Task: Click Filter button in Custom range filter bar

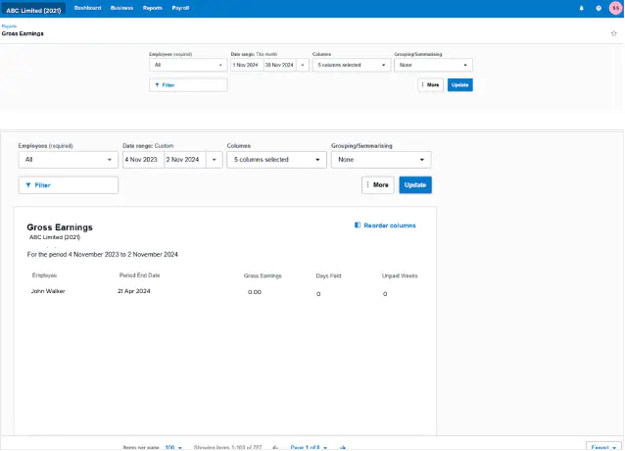Action: tap(69, 185)
